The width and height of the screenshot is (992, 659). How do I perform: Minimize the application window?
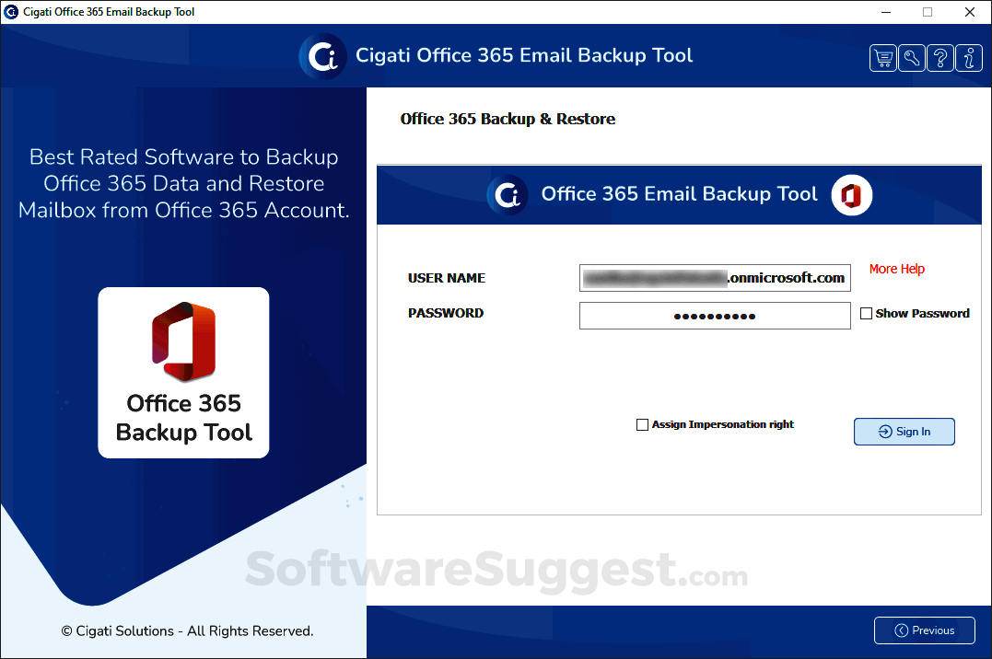pos(885,12)
